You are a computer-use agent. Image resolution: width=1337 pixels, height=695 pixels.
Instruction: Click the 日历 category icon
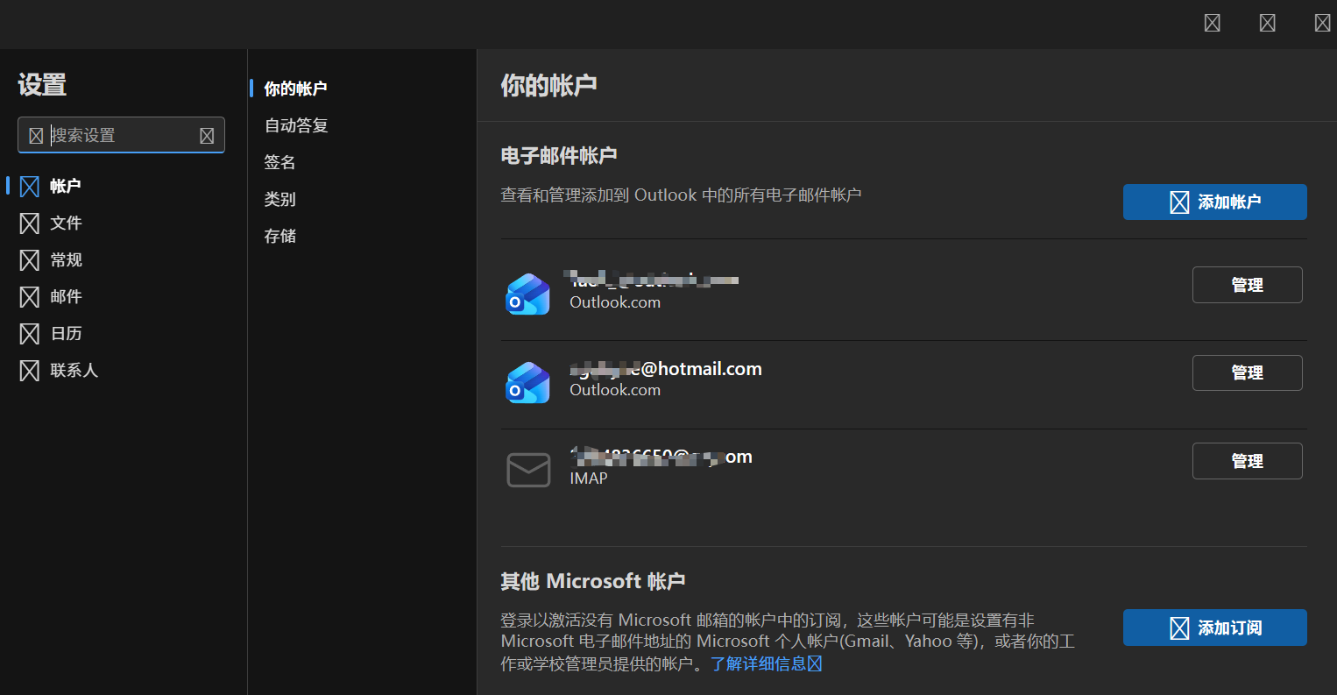point(30,333)
